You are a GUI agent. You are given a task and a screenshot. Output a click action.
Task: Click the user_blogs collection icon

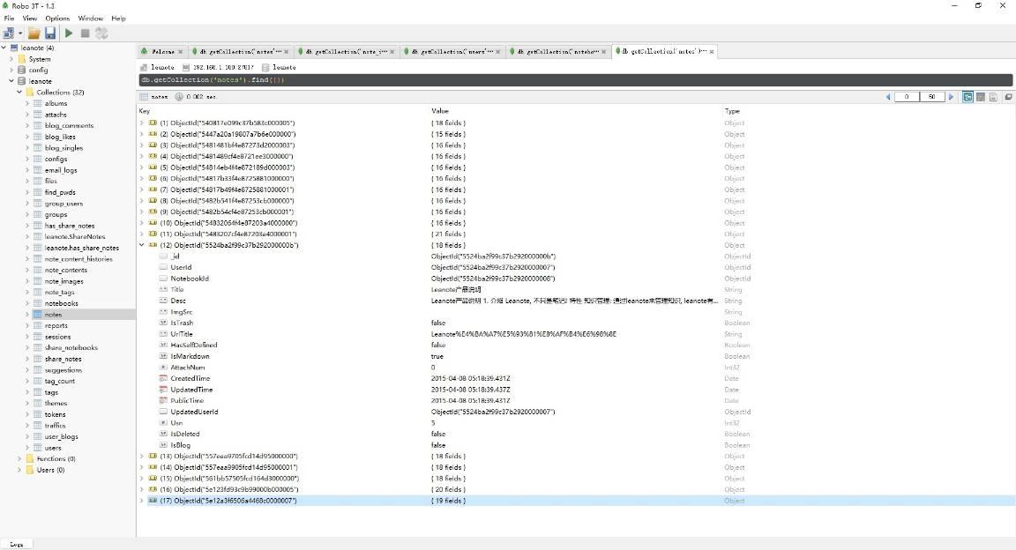click(x=38, y=436)
